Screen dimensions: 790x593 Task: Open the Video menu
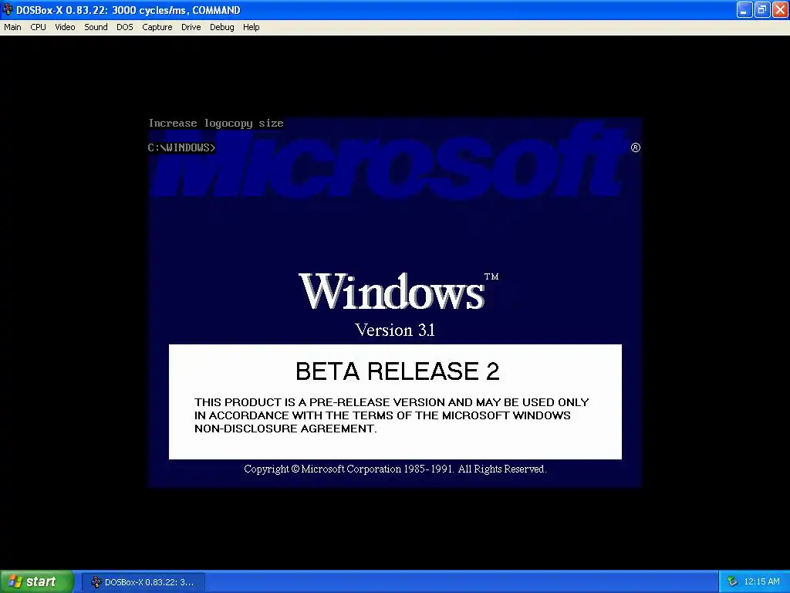click(65, 27)
